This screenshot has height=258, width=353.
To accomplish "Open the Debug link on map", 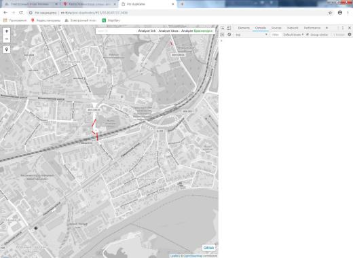I will coord(208,248).
